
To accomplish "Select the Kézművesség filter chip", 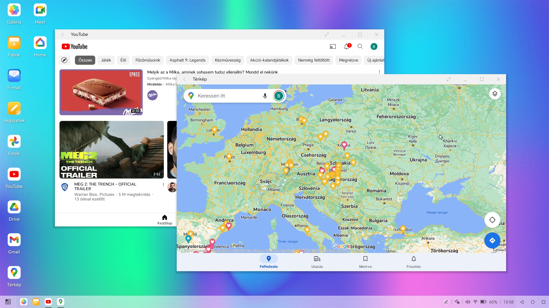I will (x=228, y=60).
